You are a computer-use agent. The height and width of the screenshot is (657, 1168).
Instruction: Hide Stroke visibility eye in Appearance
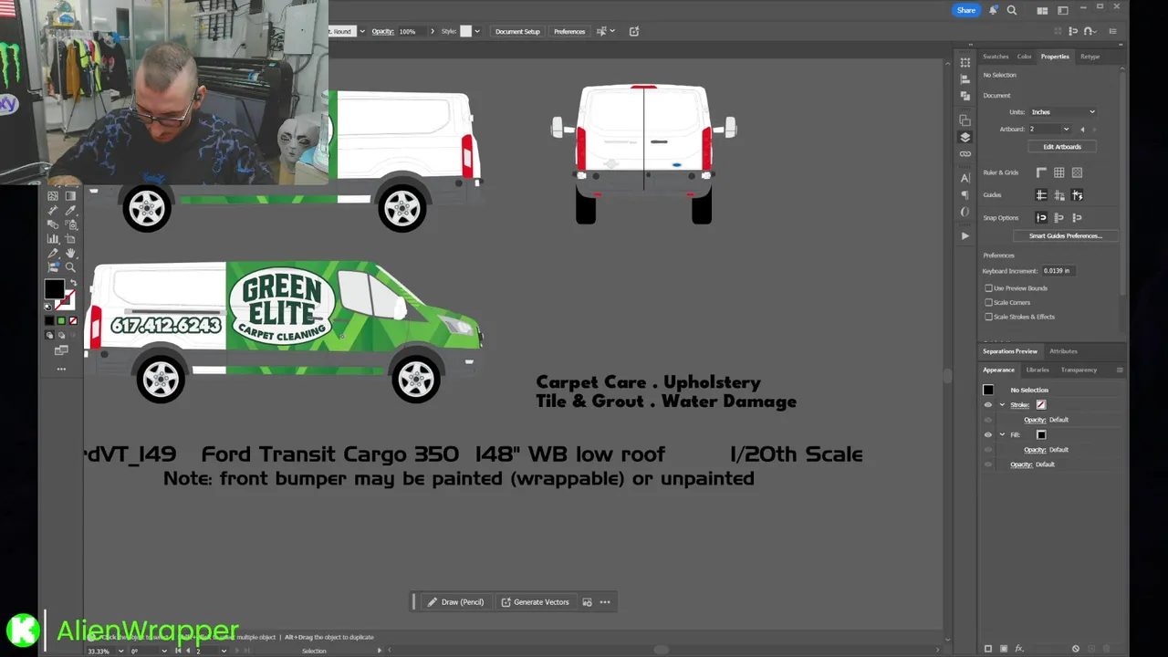point(987,405)
